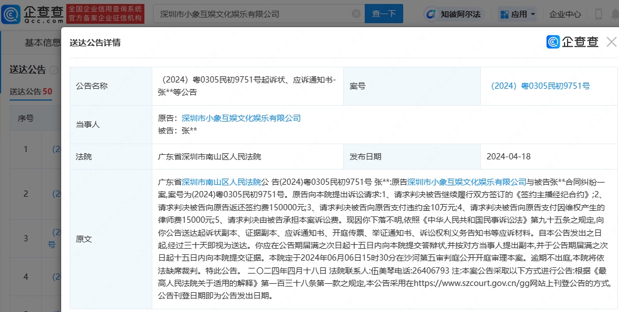Open 深圳市小象互娱文化娱乐有限公司 link inside 原文 text
The height and width of the screenshot is (312, 619).
tap(467, 182)
